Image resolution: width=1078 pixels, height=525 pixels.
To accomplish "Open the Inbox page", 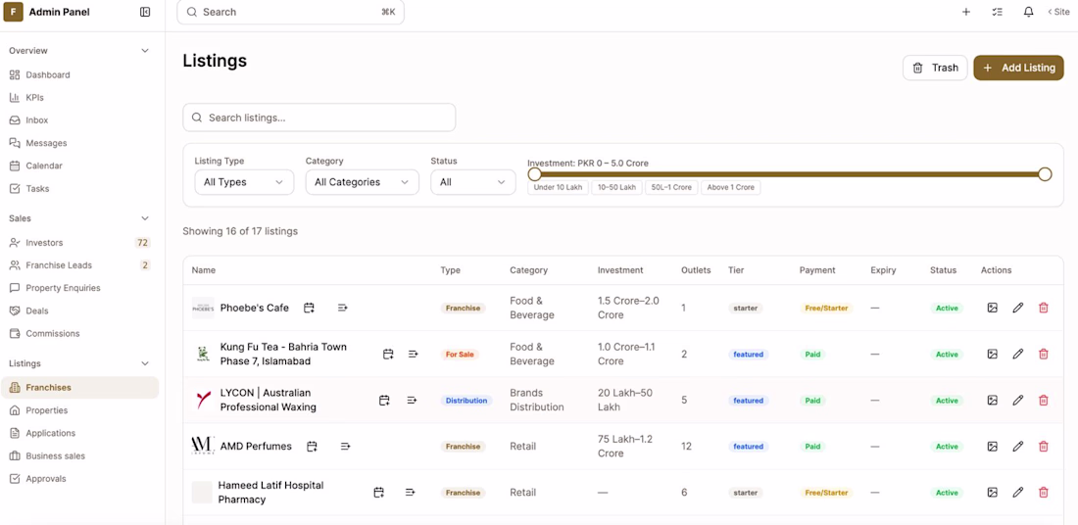I will tap(79, 120).
